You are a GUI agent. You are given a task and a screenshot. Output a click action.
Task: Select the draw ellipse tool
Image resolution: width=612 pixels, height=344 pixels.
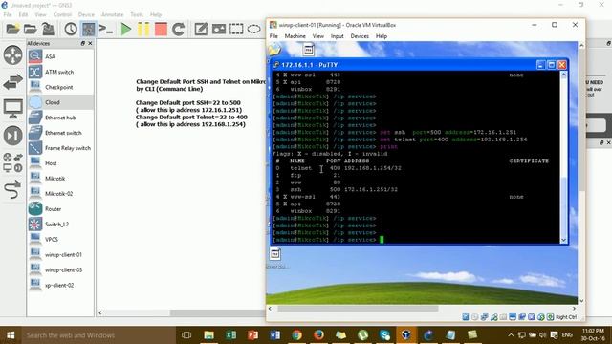tap(253, 29)
